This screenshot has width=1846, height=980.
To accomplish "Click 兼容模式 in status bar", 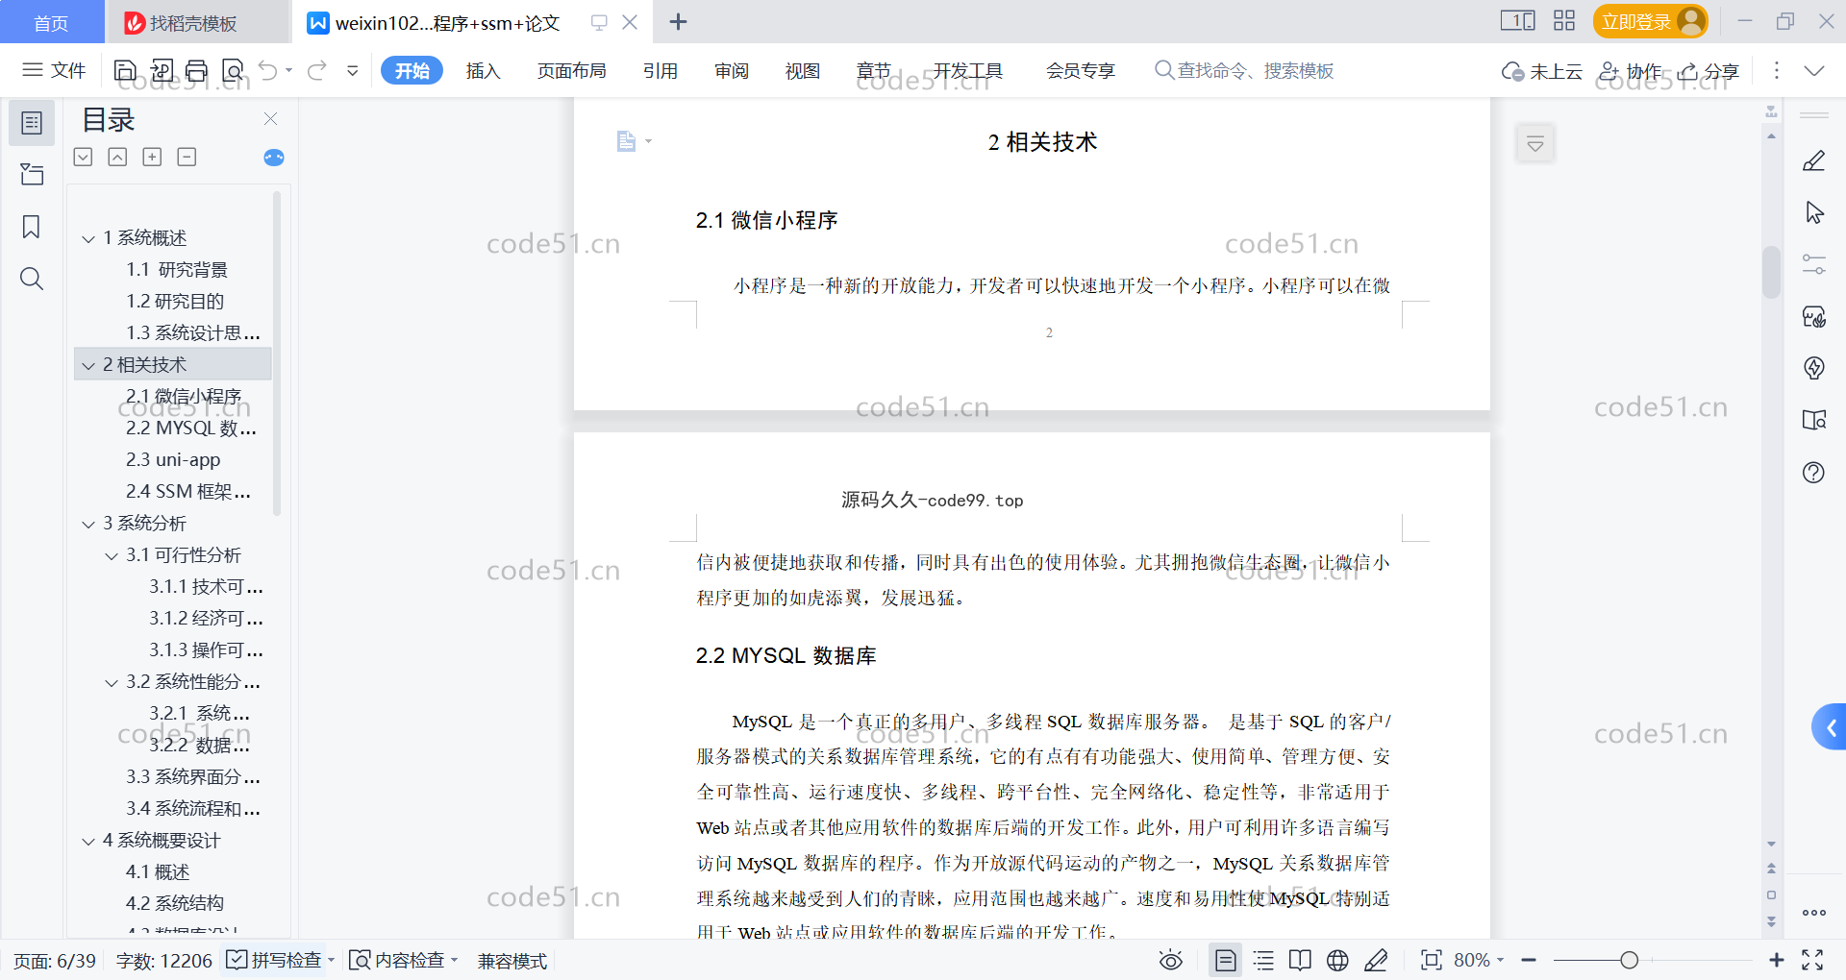I will pos(512,961).
